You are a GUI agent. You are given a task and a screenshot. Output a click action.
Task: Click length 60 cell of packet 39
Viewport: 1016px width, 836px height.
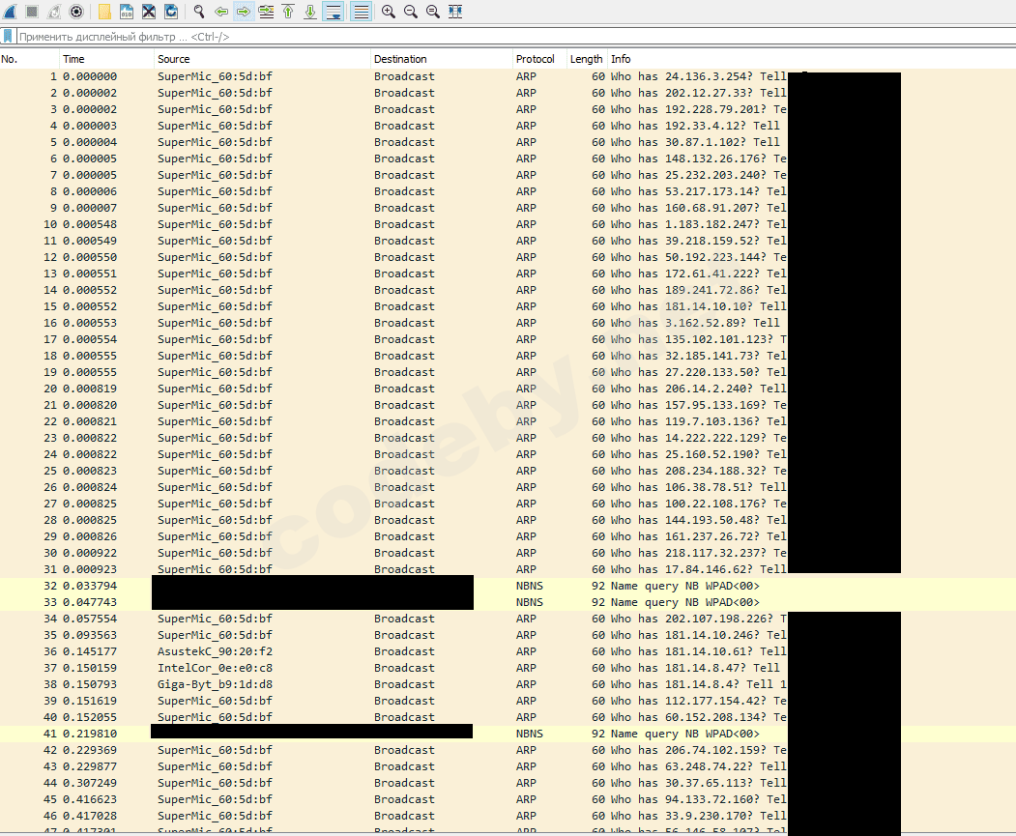point(598,701)
